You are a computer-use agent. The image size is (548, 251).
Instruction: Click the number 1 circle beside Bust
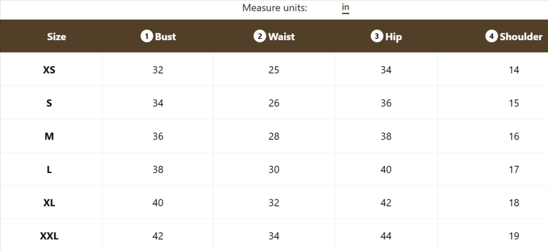146,36
